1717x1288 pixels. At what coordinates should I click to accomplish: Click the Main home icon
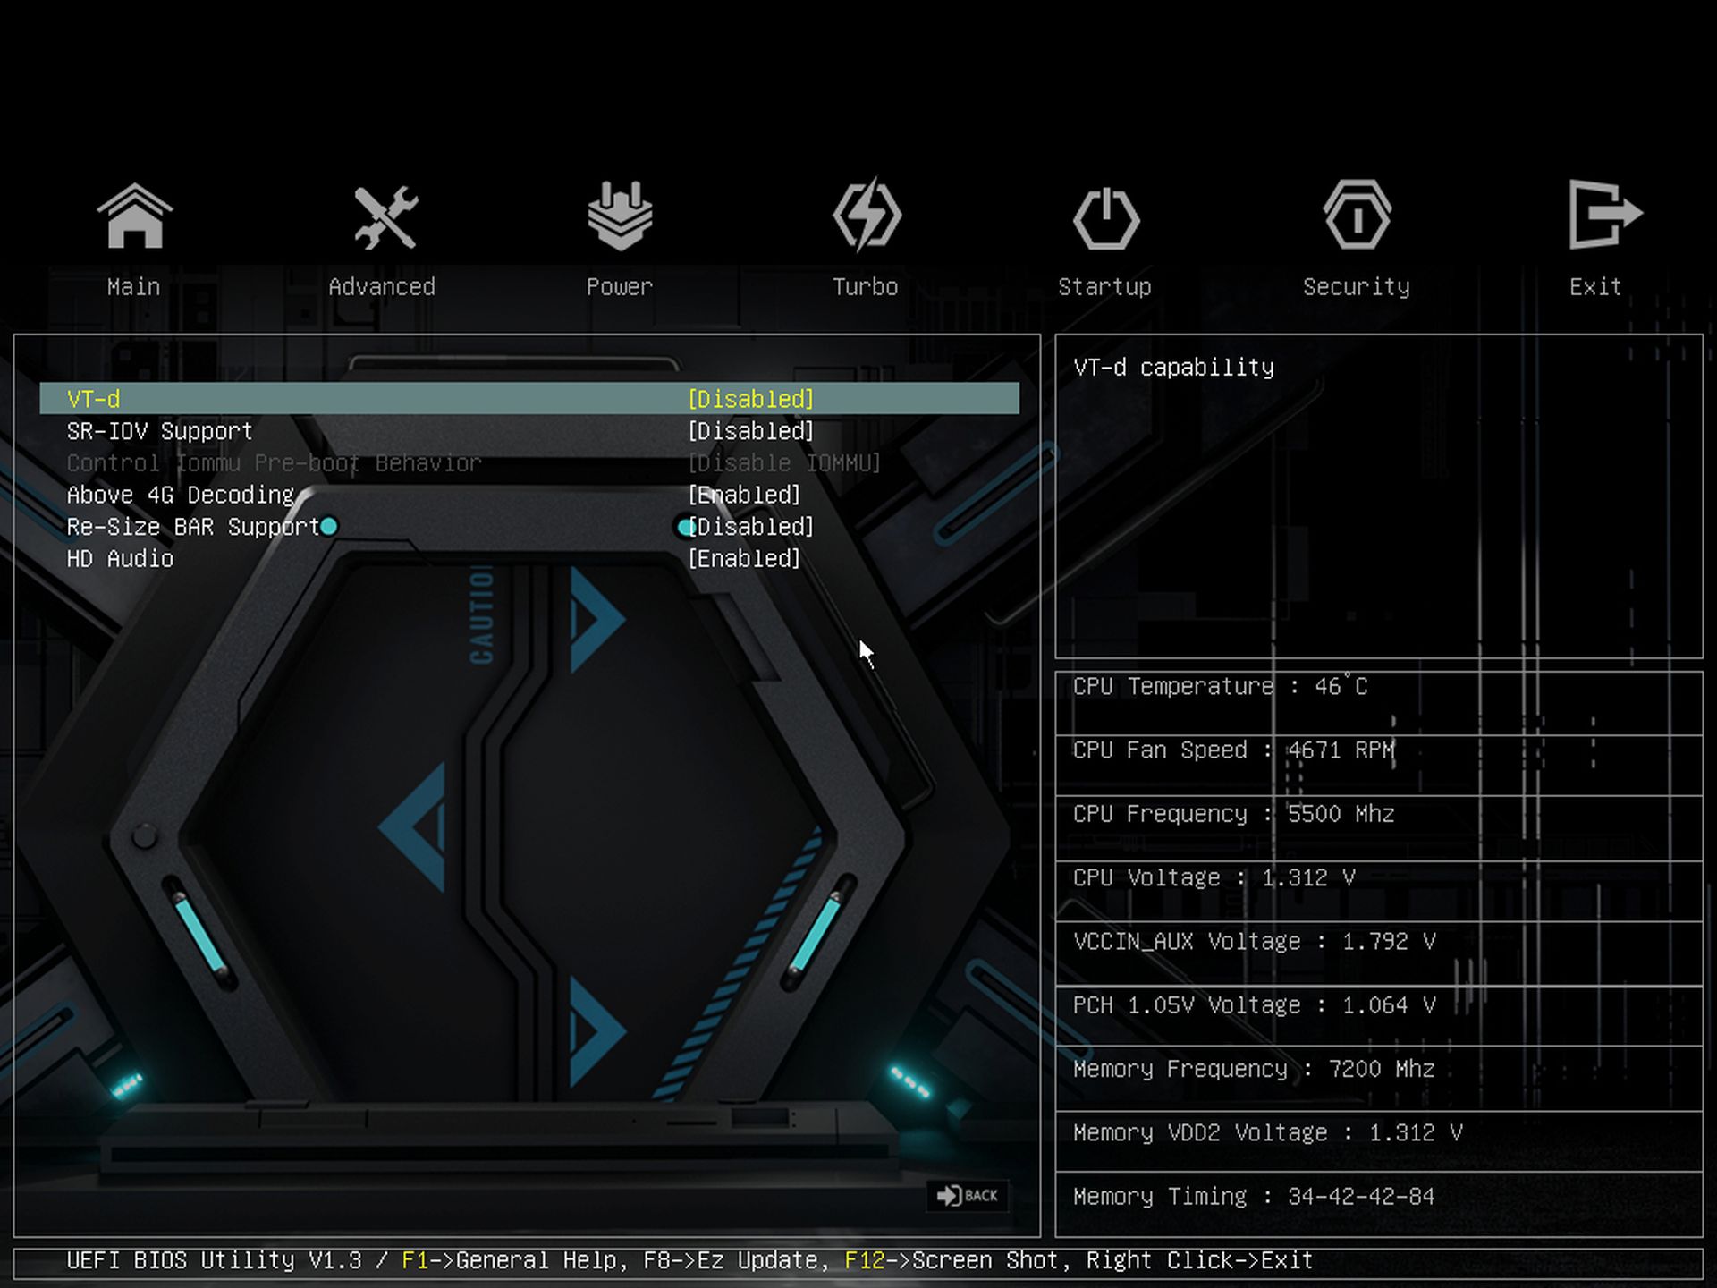point(134,216)
